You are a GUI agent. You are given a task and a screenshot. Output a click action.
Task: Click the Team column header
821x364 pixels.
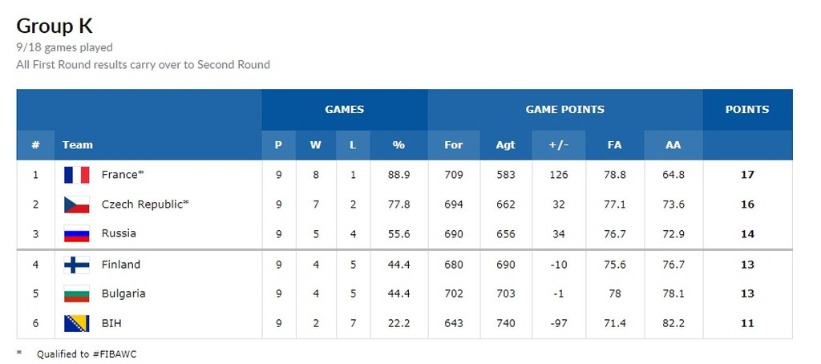click(78, 145)
